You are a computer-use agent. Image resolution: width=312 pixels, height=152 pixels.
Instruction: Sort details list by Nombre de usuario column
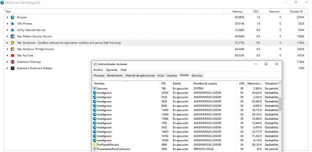coord(214,83)
